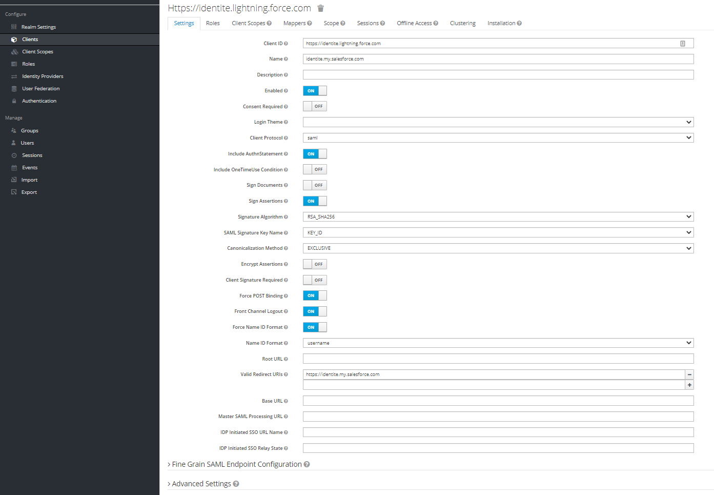Click the Description input field
Viewport: 714px width, 495px height.
click(x=498, y=75)
